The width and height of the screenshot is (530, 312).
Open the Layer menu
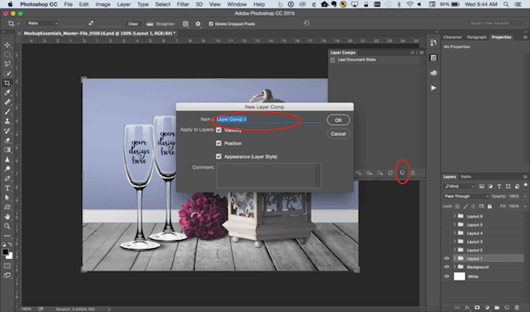coord(123,4)
